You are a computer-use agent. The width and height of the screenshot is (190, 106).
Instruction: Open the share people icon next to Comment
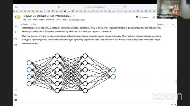(154, 17)
